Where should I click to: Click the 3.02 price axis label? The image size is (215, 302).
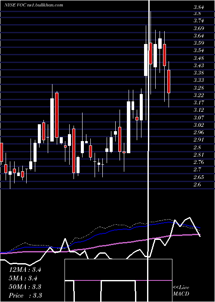pyautogui.click(x=199, y=125)
